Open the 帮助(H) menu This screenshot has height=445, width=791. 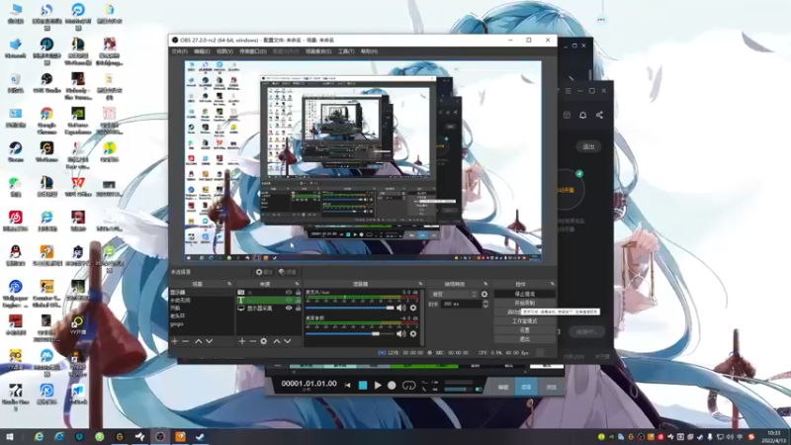point(369,51)
